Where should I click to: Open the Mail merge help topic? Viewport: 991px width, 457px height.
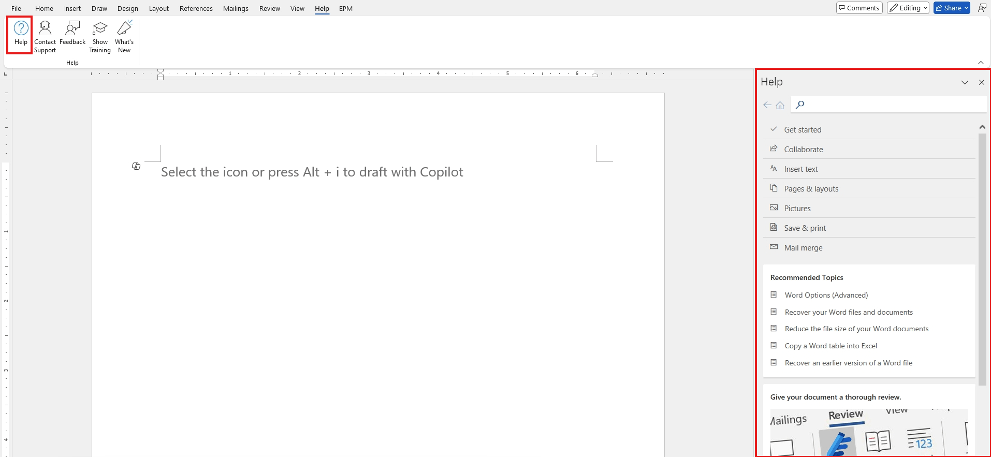pyautogui.click(x=869, y=247)
